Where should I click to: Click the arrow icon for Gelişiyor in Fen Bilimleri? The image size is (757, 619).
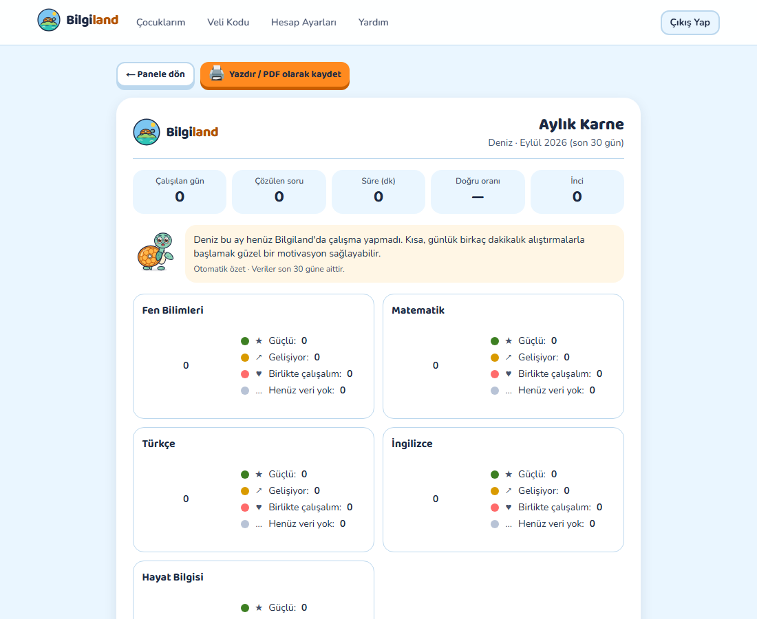coord(259,358)
